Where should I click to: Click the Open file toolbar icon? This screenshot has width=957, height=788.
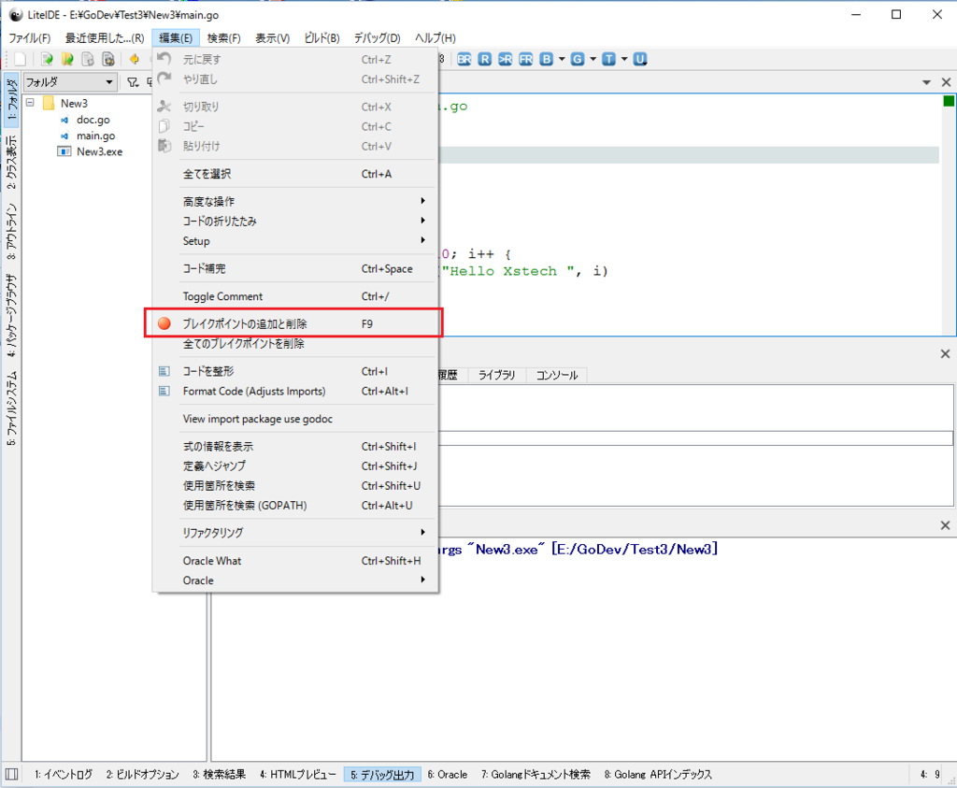[x=47, y=59]
